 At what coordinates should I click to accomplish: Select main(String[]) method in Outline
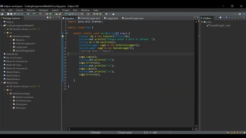pyautogui.click(x=220, y=26)
